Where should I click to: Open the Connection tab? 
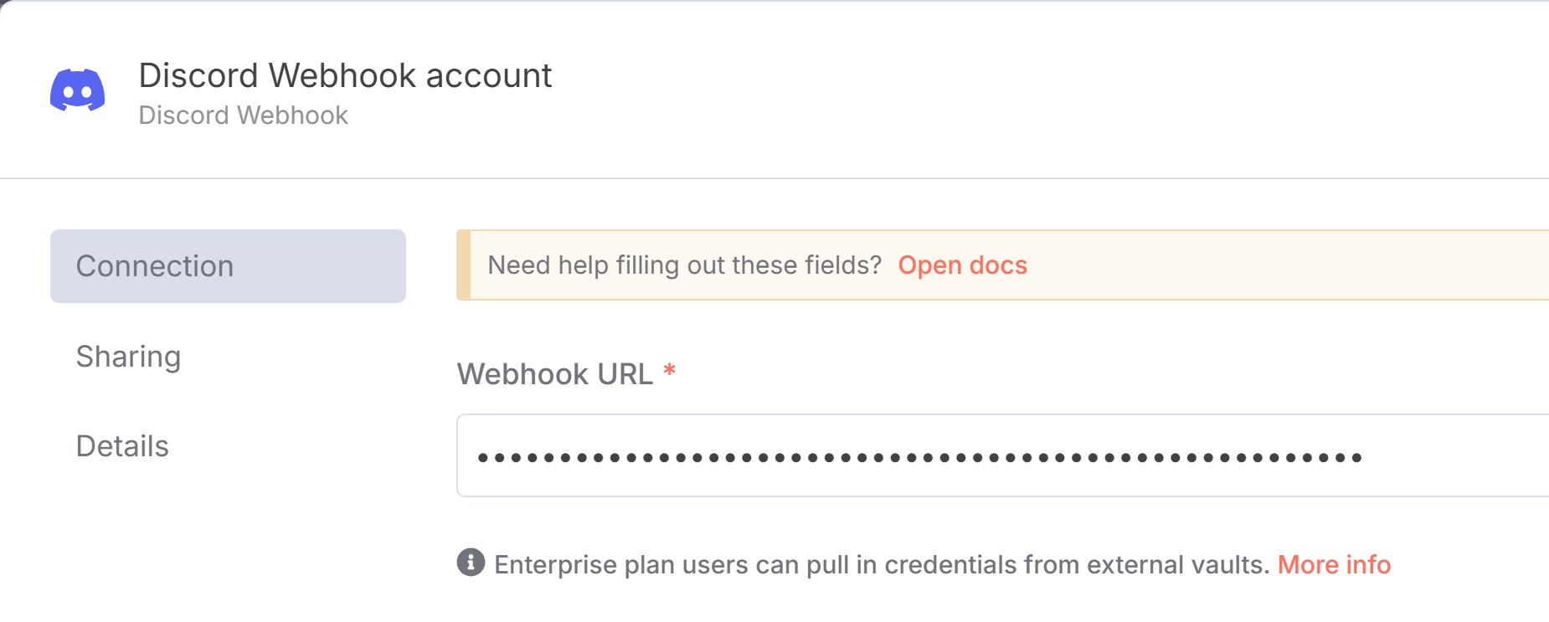click(x=228, y=266)
